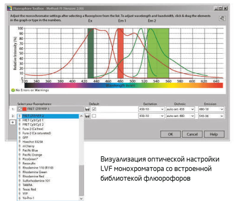
Task: Select YFP in the fluorophore list
Action: coord(48,194)
